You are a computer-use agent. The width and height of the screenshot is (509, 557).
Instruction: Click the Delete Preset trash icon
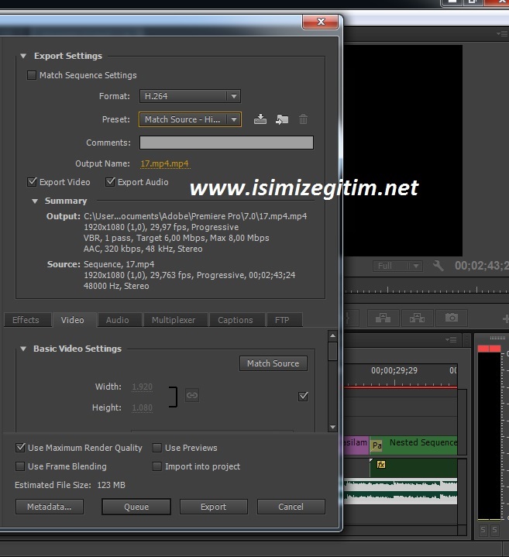[304, 119]
